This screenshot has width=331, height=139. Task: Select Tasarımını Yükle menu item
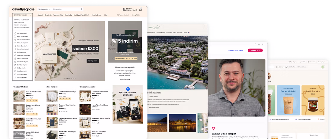[x=58, y=15]
